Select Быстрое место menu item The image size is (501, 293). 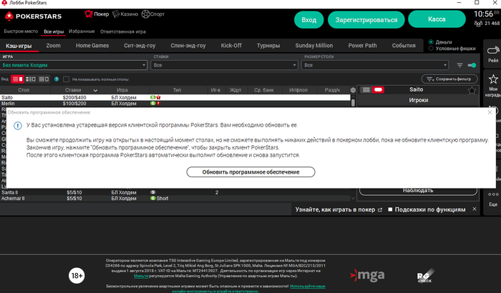click(21, 31)
